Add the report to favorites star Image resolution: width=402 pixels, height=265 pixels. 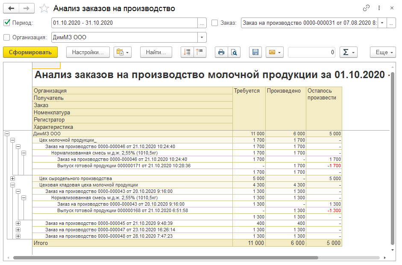44,8
